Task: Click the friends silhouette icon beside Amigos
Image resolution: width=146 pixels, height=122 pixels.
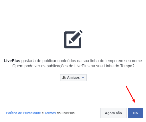Action: [x=64, y=78]
